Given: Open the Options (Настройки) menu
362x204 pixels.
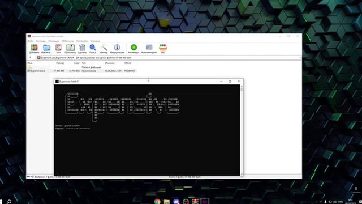Looking at the screenshot, I should [82, 41].
